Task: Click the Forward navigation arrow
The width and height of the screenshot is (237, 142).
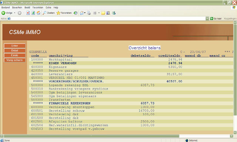Action: 19,13
